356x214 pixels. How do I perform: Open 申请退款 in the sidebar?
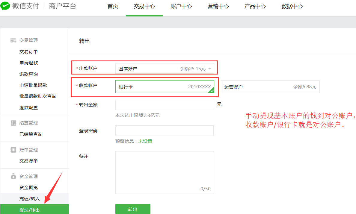[28, 63]
